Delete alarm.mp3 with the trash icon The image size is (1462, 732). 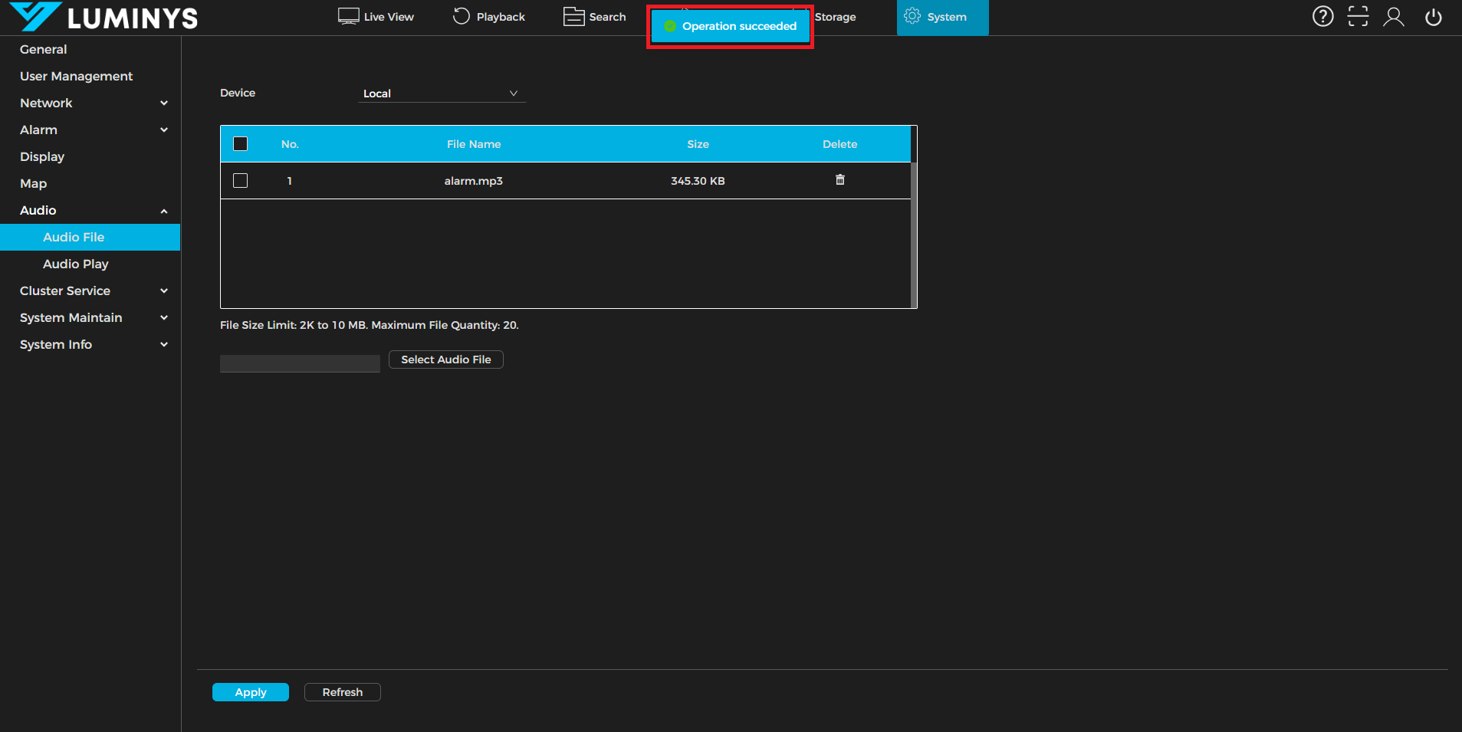[839, 180]
